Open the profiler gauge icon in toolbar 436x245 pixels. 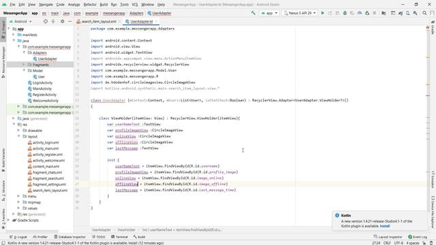click(360, 13)
